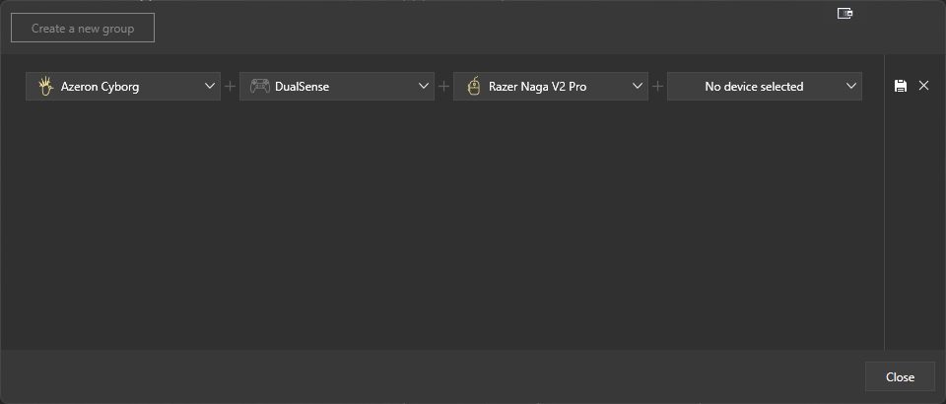Expand the Razer Naga V2 Pro dropdown arrow

click(x=638, y=87)
